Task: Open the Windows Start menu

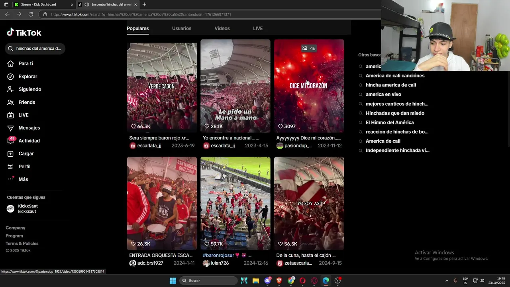Action: pyautogui.click(x=173, y=281)
